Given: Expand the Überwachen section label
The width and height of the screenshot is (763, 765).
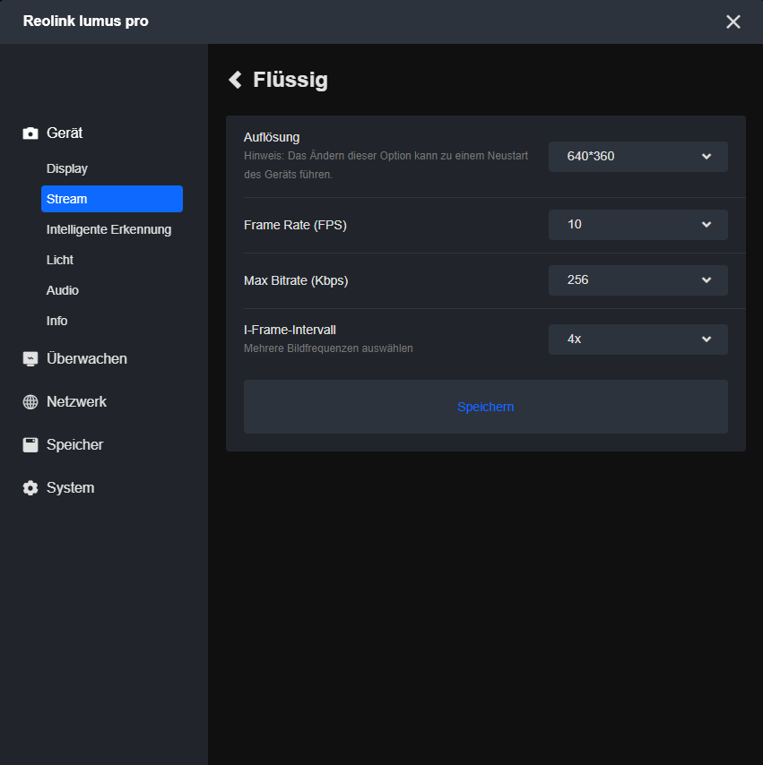Looking at the screenshot, I should [x=87, y=359].
